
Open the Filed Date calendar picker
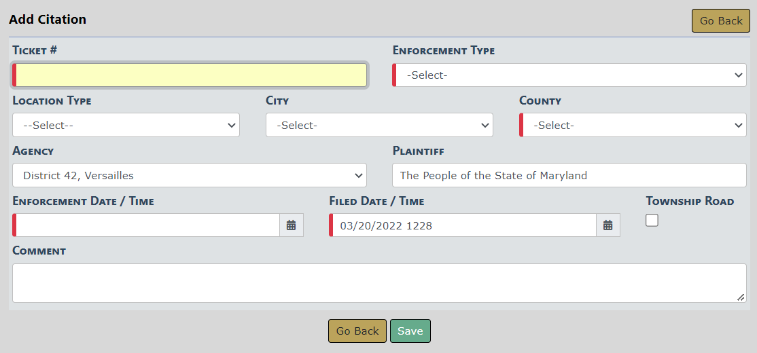[x=608, y=225]
